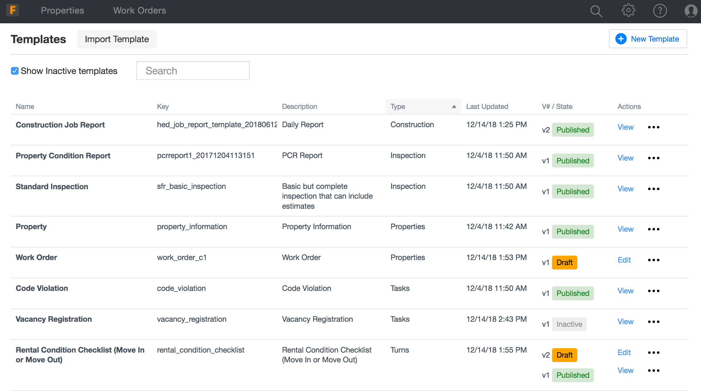701x391 pixels.
Task: Open the actions menu for Code Violation
Action: pyautogui.click(x=653, y=291)
